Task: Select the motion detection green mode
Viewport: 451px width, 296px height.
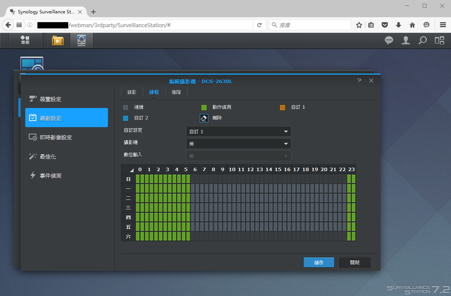Action: pyautogui.click(x=204, y=107)
